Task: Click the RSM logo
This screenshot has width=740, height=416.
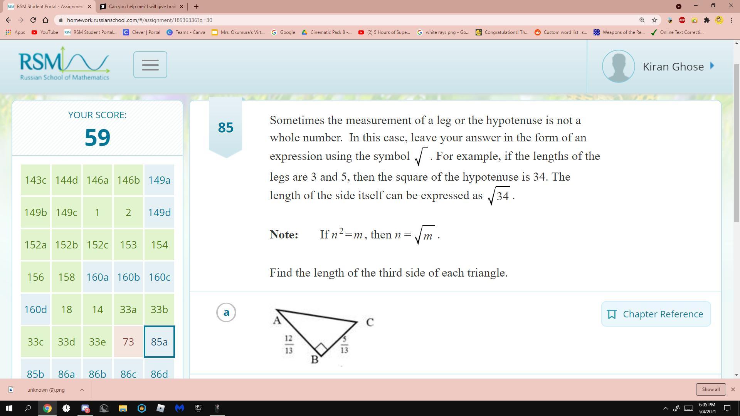Action: coord(64,64)
